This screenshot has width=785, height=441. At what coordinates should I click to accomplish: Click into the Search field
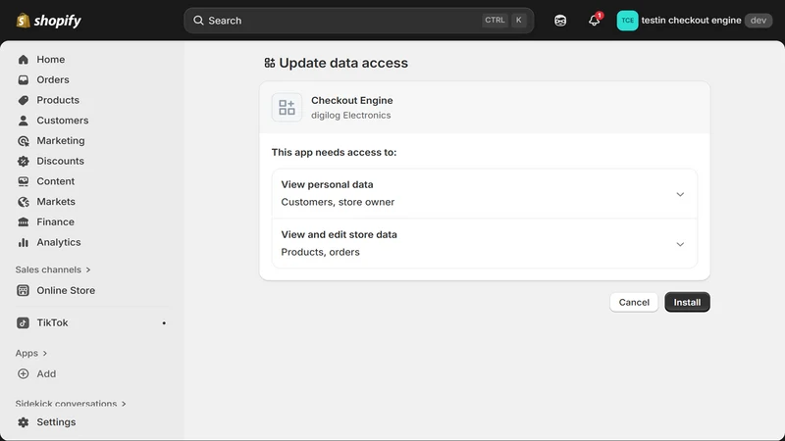[358, 21]
